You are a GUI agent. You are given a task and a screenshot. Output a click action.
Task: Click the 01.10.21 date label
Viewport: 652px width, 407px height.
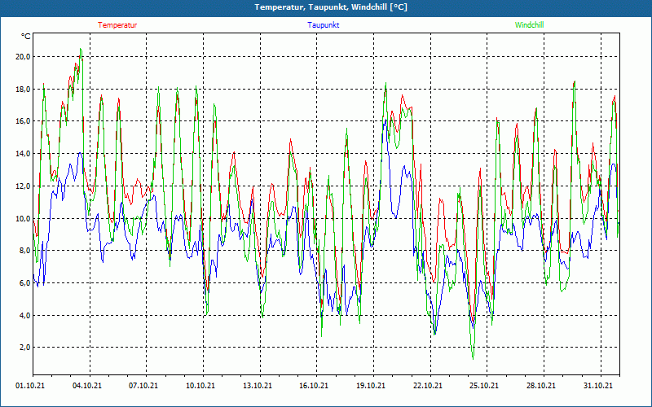30,386
